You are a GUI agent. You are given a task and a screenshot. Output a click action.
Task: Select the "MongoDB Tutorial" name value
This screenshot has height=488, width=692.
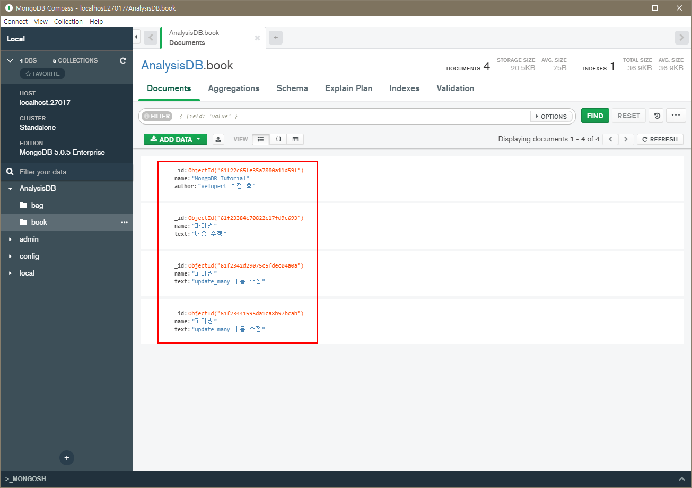pos(220,179)
